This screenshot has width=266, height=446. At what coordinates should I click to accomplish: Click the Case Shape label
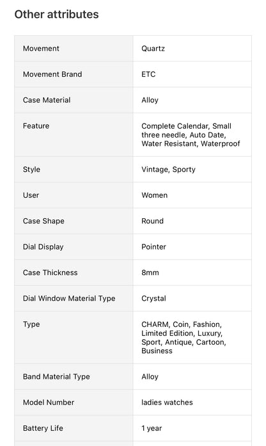[x=43, y=221]
